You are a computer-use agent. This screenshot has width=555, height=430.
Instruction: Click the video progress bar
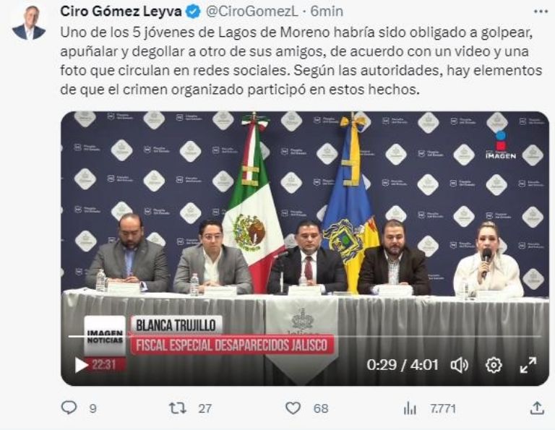304,336
